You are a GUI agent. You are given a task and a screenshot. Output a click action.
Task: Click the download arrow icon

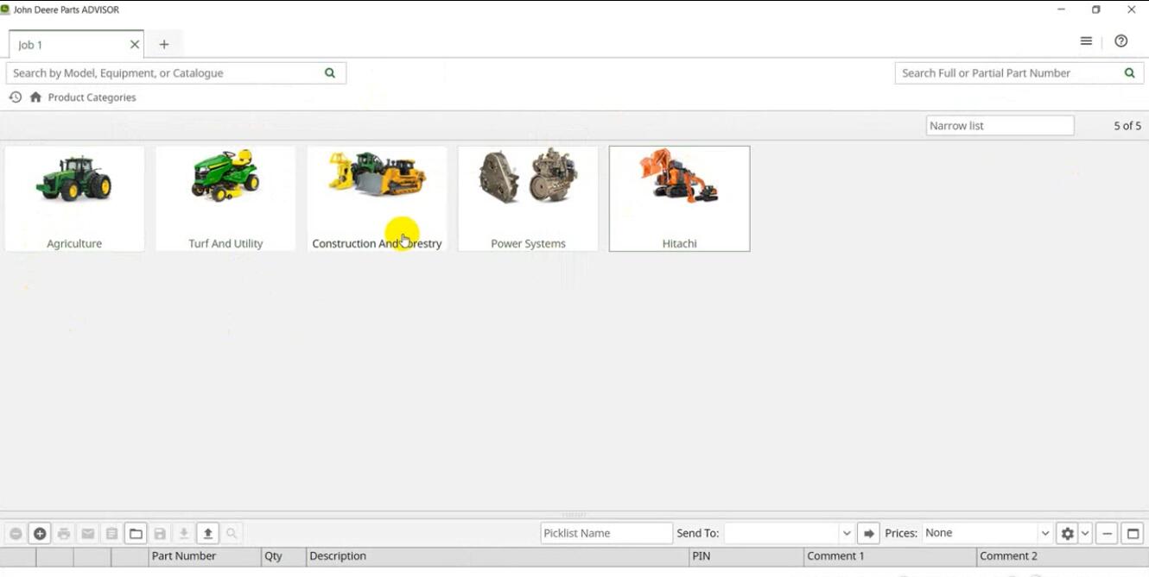184,534
